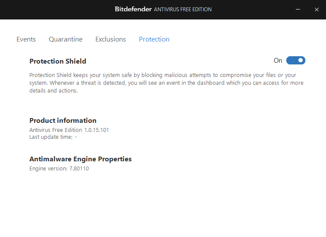Click the Product information heading
This screenshot has height=237, width=326.
[63, 121]
